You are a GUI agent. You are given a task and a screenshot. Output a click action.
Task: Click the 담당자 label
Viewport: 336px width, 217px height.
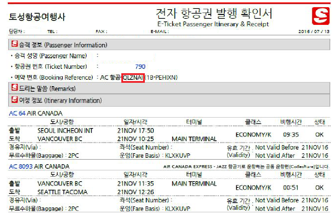point(17,31)
